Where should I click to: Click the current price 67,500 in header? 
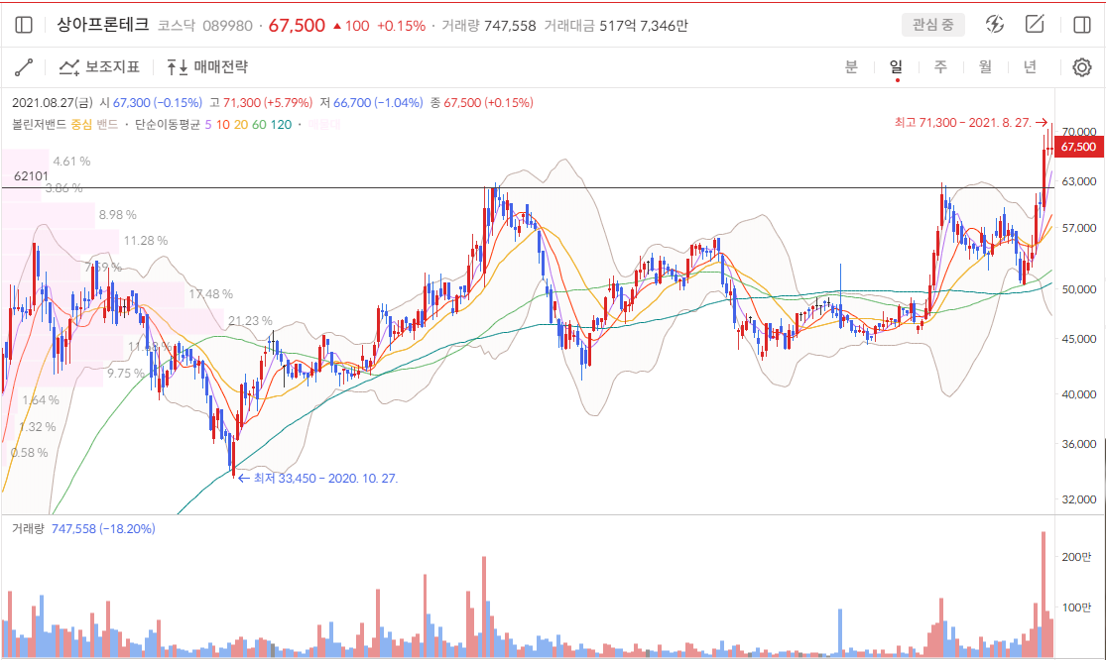coord(297,26)
